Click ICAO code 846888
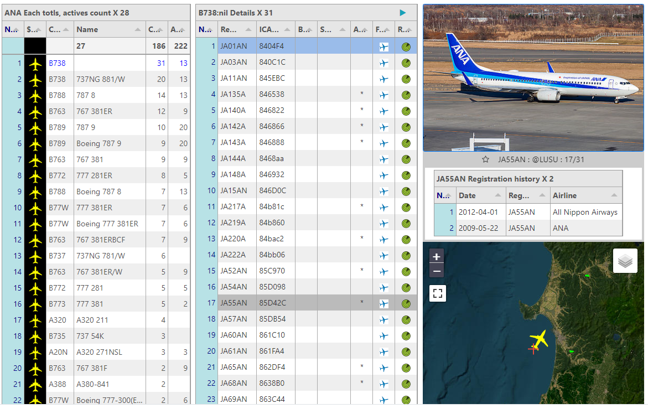This screenshot has height=419, width=648. 272,143
